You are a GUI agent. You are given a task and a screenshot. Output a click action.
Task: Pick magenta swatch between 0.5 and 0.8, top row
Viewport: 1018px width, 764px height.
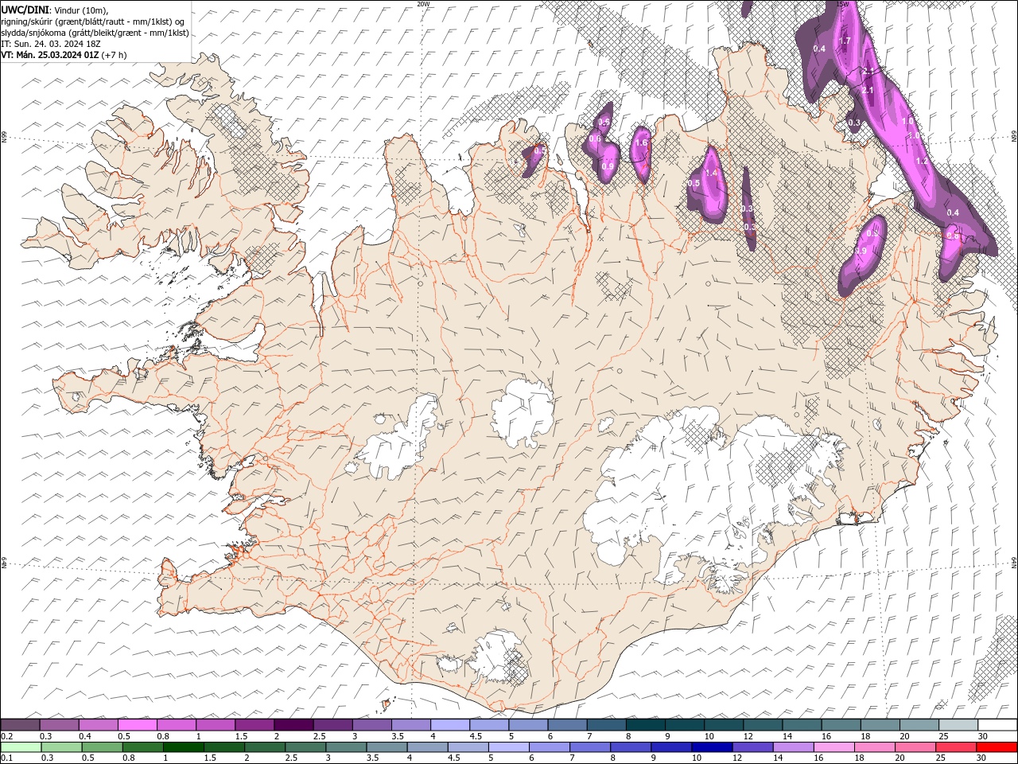[x=138, y=725]
